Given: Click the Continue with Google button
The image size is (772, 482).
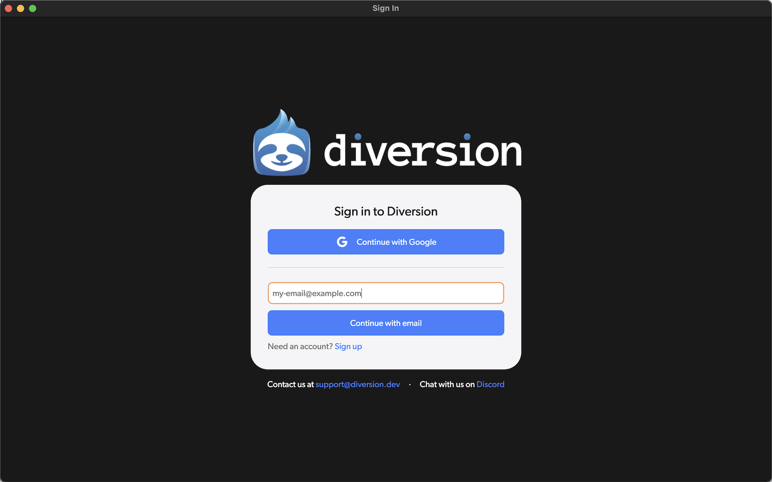Looking at the screenshot, I should 386,242.
